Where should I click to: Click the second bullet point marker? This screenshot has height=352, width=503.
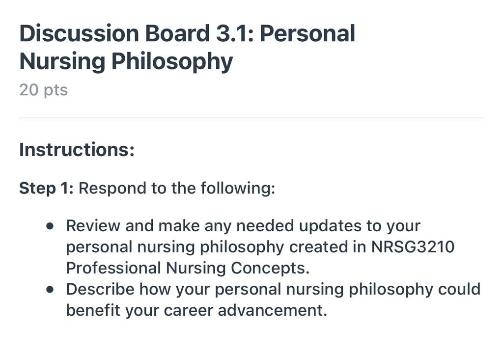click(x=50, y=290)
